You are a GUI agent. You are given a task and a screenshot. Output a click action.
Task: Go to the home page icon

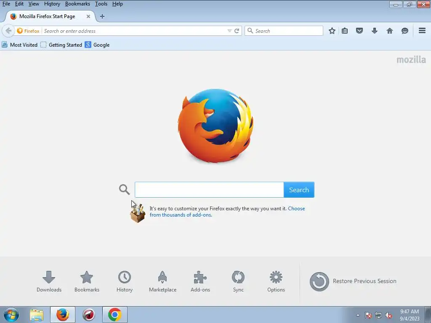click(390, 31)
